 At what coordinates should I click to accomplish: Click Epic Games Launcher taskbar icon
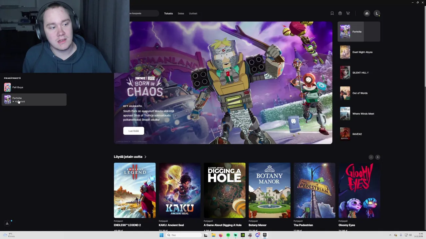coord(265,235)
